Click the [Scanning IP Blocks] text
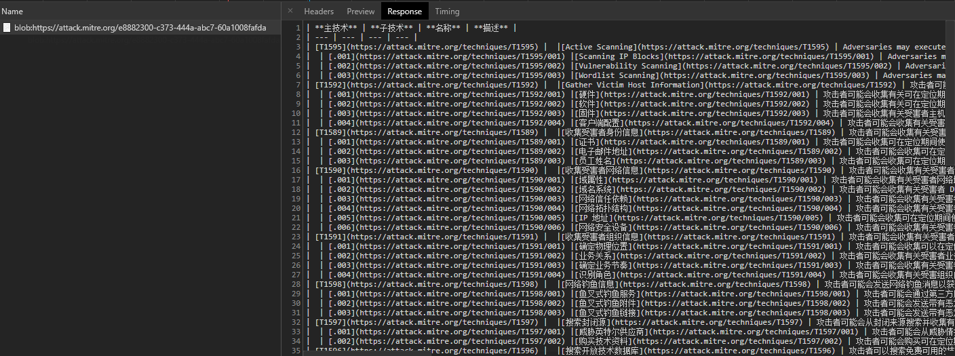Image resolution: width=955 pixels, height=356 pixels. 618,56
